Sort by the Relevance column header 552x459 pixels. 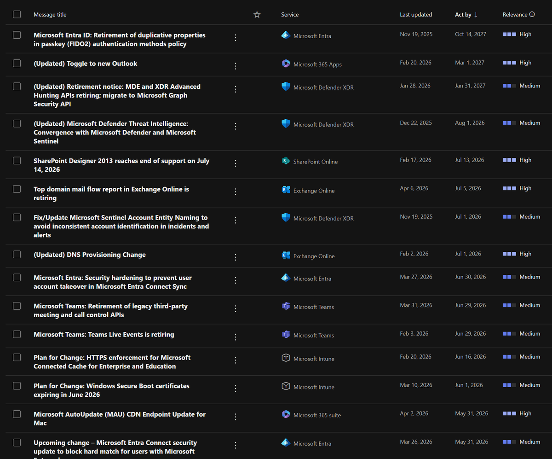pos(515,15)
